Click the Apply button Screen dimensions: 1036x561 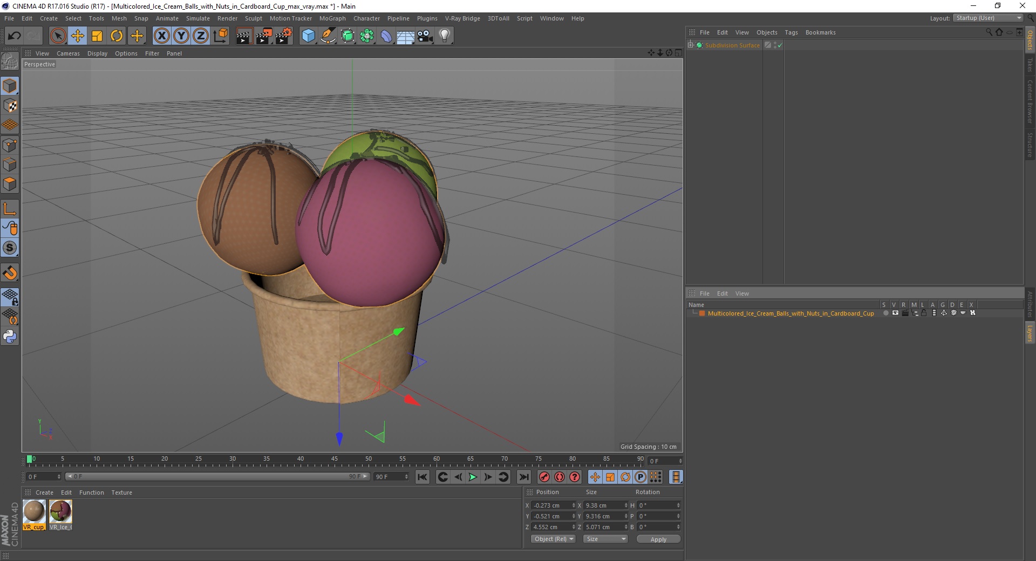[658, 539]
